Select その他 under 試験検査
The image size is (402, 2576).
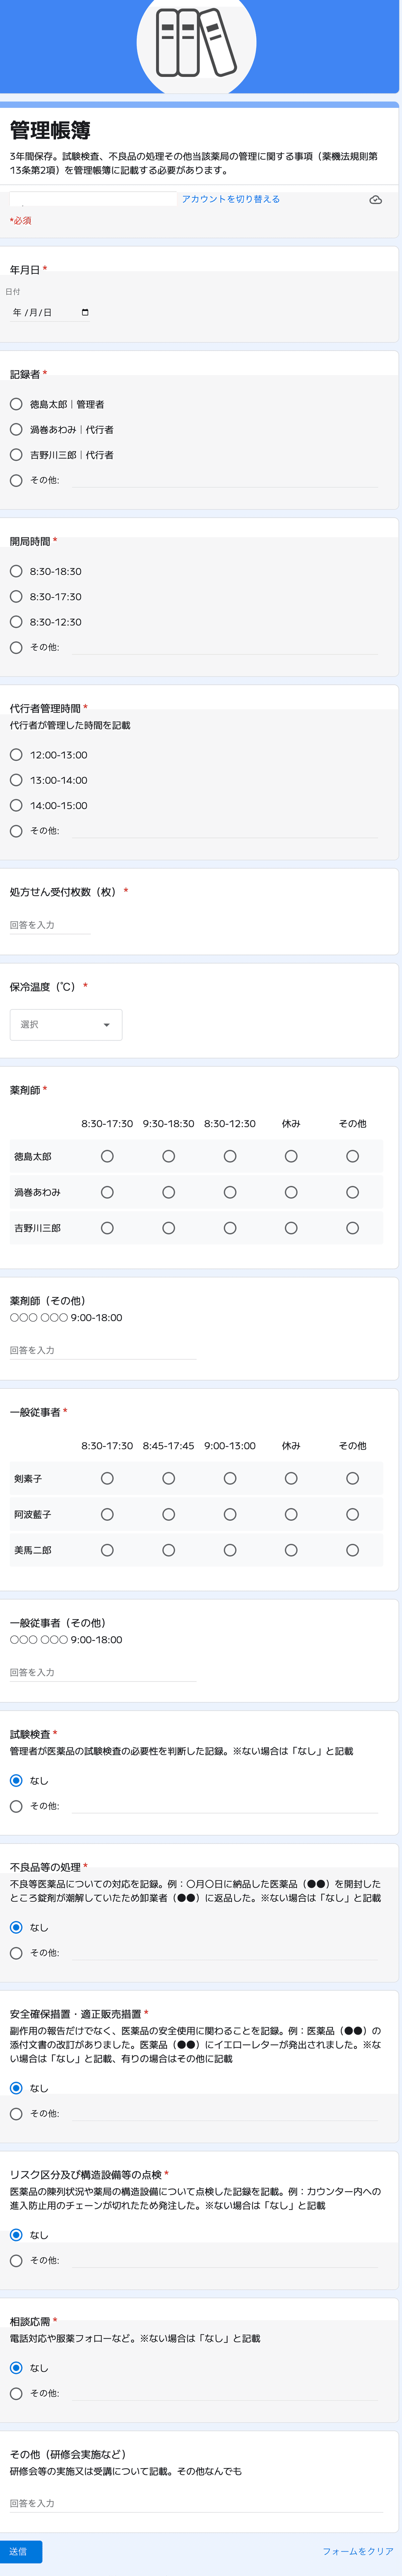click(16, 1806)
